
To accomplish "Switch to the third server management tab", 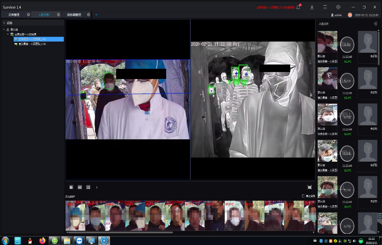I will 74,15.
